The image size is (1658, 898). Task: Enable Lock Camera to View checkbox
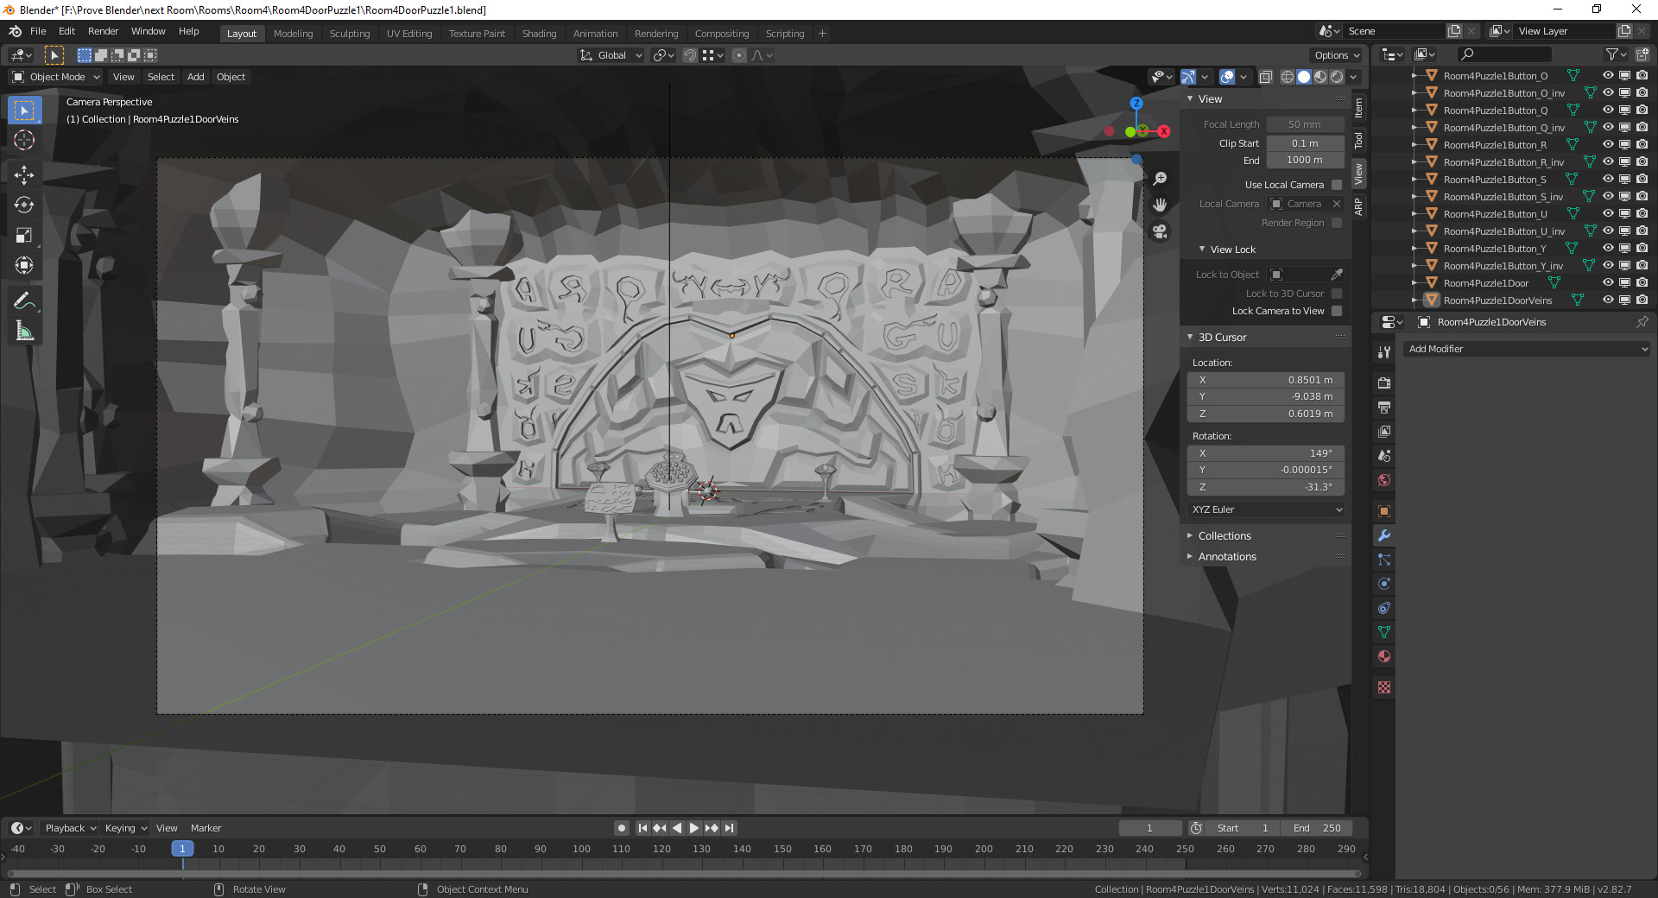coord(1337,311)
